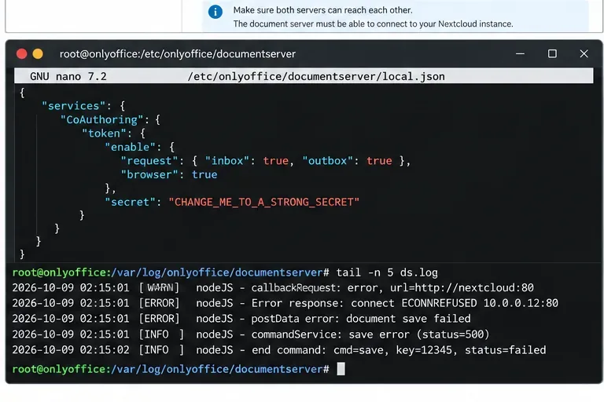Viewport: 604px width, 402px height.
Task: Click the 02:15:02 timestamp in log
Action: click(x=105, y=349)
